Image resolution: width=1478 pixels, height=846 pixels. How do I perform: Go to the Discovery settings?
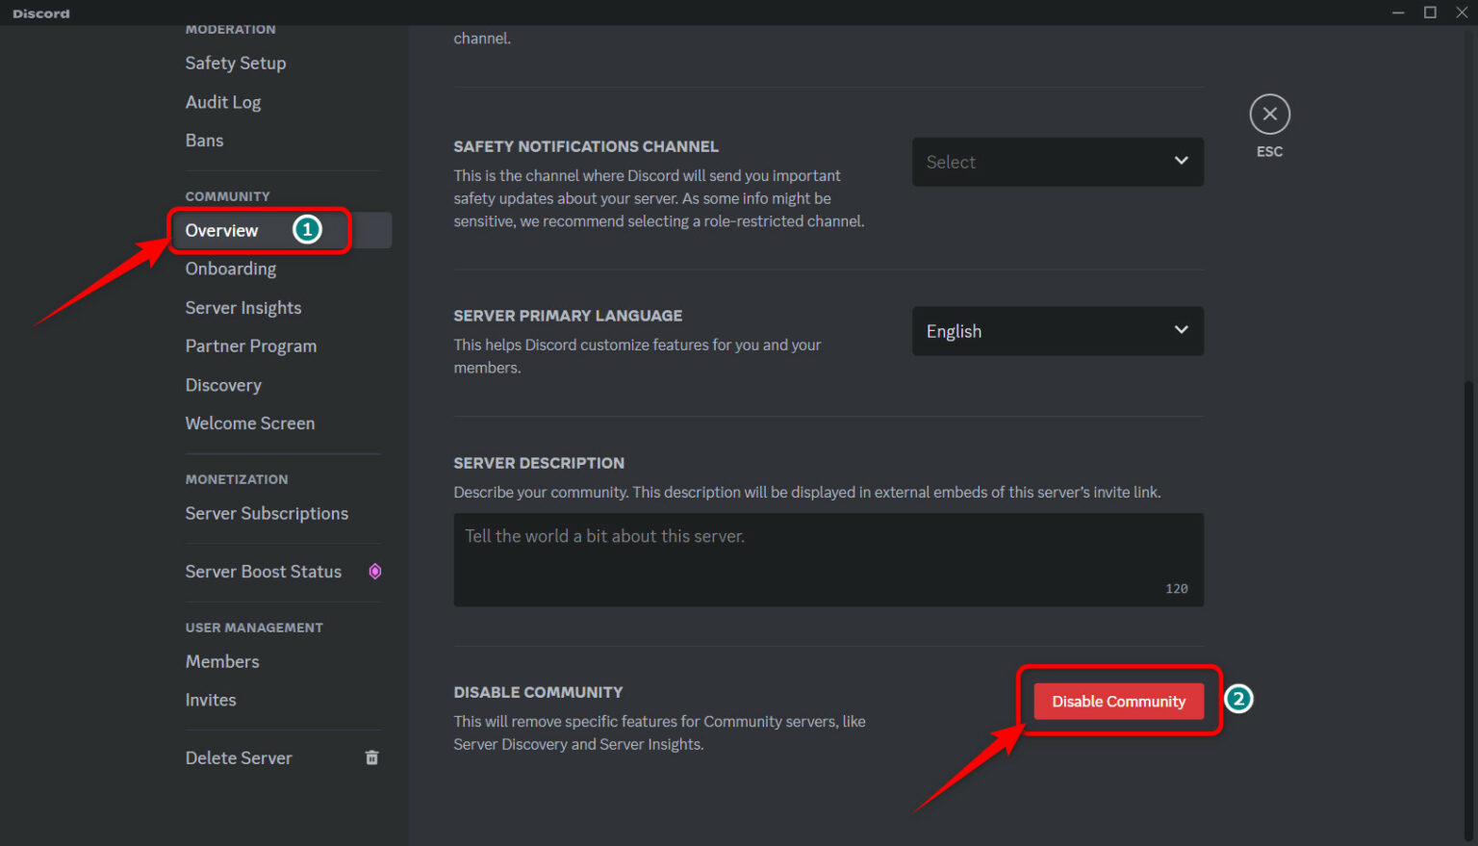click(x=223, y=385)
